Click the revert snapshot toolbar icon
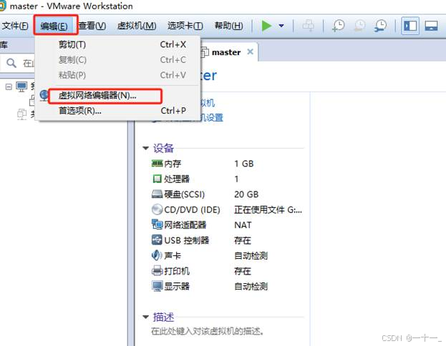 [x=359, y=26]
